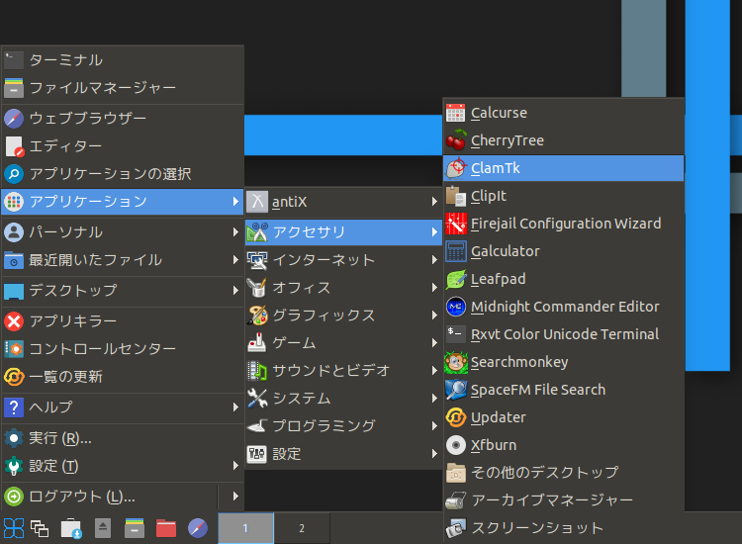Screen dimensions: 742x544
Task: Switch to workspace 1
Action: (x=245, y=528)
